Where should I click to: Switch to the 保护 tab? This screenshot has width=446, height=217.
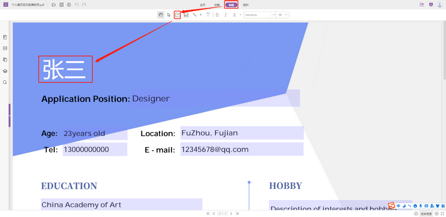[246, 5]
